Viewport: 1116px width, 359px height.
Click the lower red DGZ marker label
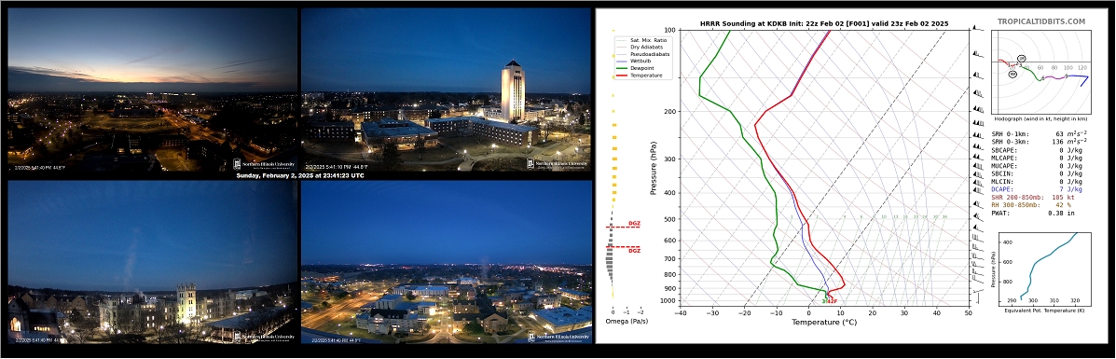[633, 251]
